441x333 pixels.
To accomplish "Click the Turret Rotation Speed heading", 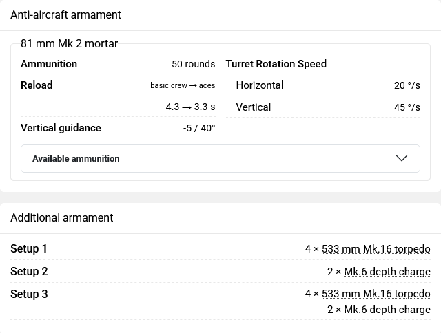I will coord(276,64).
